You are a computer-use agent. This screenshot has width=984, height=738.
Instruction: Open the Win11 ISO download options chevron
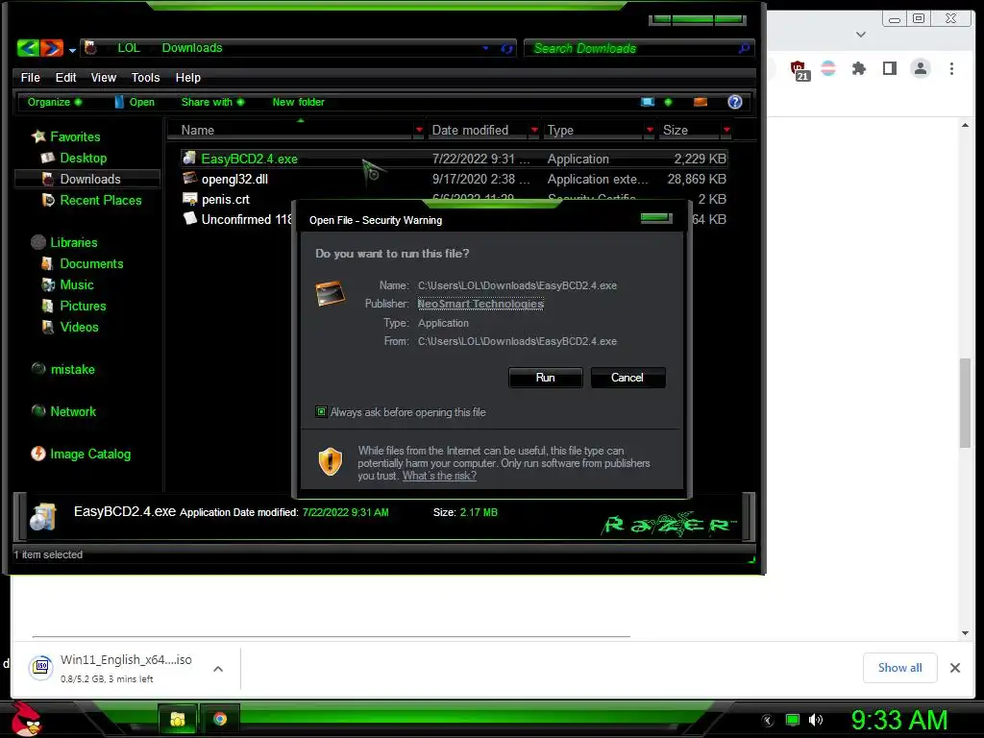[218, 669]
